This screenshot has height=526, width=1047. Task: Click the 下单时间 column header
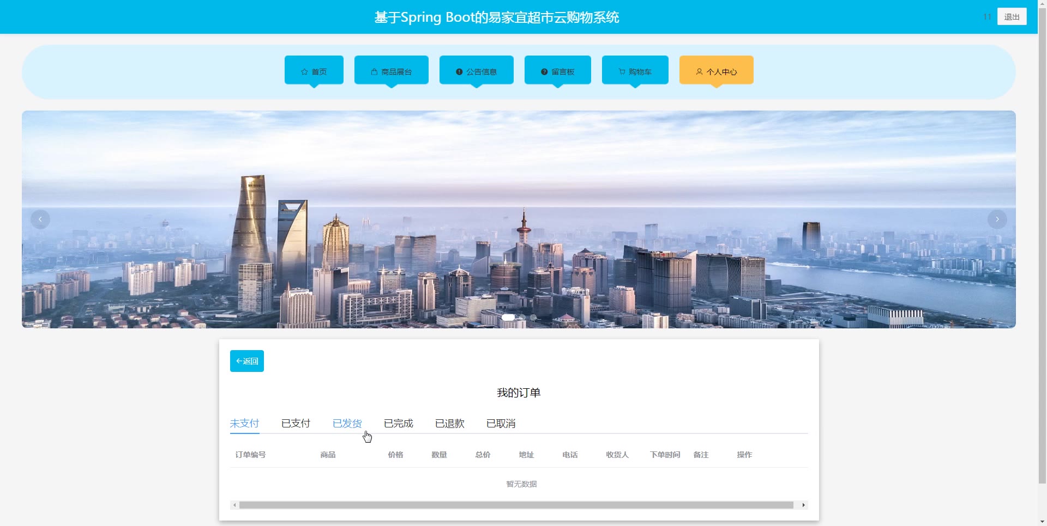[665, 455]
